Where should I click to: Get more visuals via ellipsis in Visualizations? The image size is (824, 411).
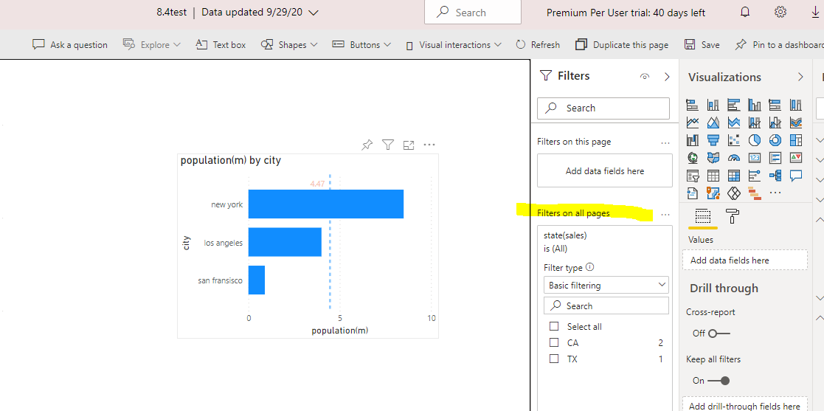pos(775,193)
